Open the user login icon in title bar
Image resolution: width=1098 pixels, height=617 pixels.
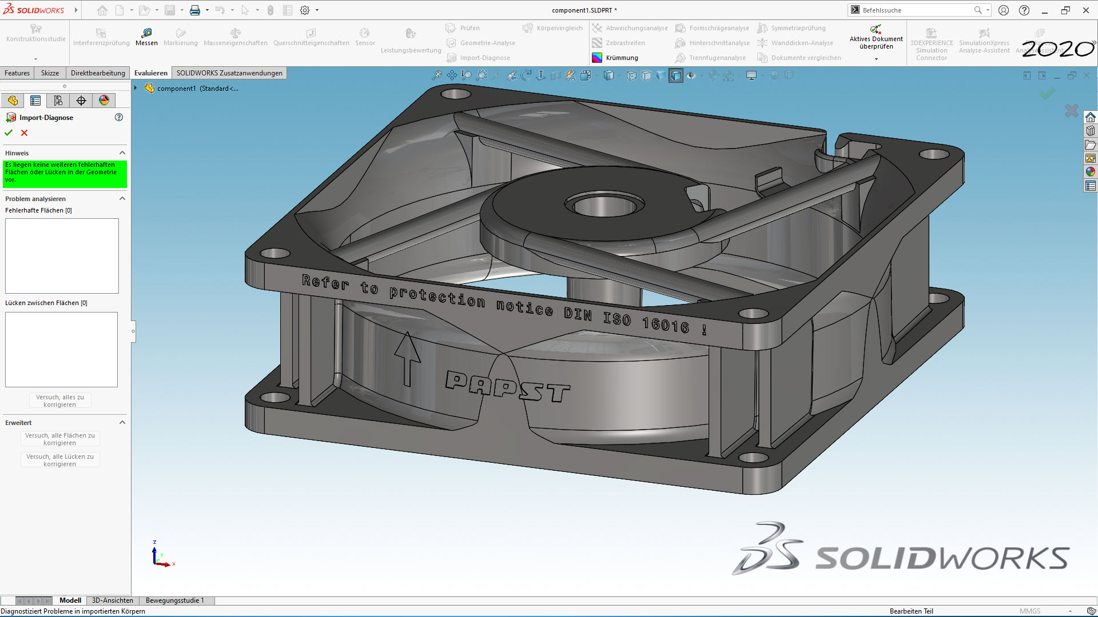[1004, 10]
